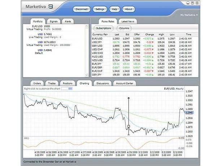
Task: Open the Orders tab
Action: click(37, 84)
